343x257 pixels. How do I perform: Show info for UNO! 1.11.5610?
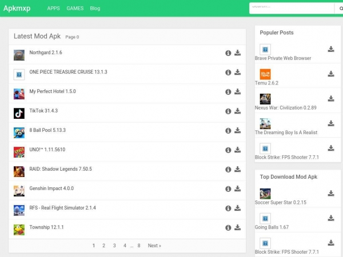point(228,150)
